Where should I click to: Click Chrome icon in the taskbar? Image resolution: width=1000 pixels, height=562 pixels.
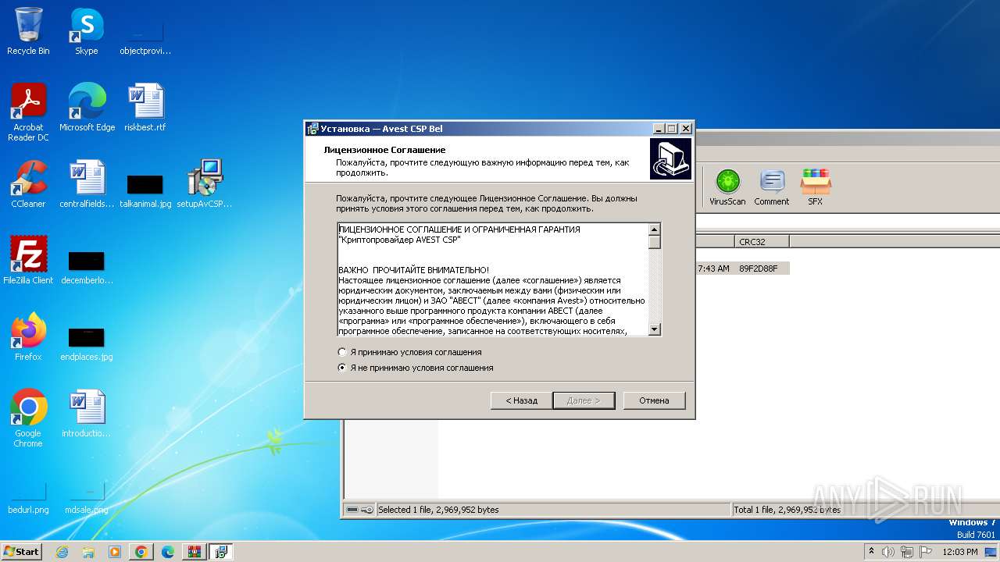tap(141, 552)
